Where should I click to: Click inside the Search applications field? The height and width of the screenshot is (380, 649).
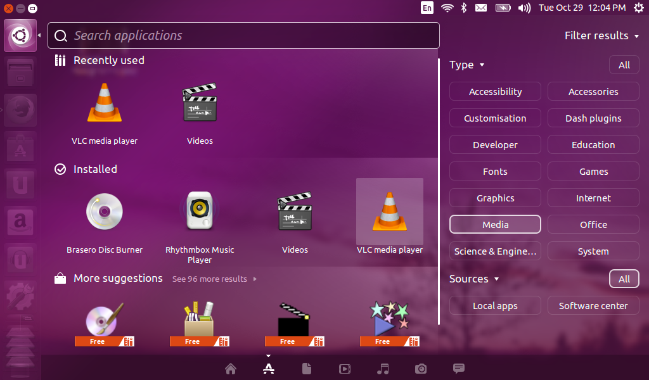(x=243, y=35)
